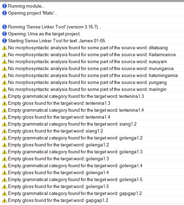The image size is (184, 205).
Task: Click warning icon for empty grammatical category tentenina1.3
Action: tap(5, 96)
